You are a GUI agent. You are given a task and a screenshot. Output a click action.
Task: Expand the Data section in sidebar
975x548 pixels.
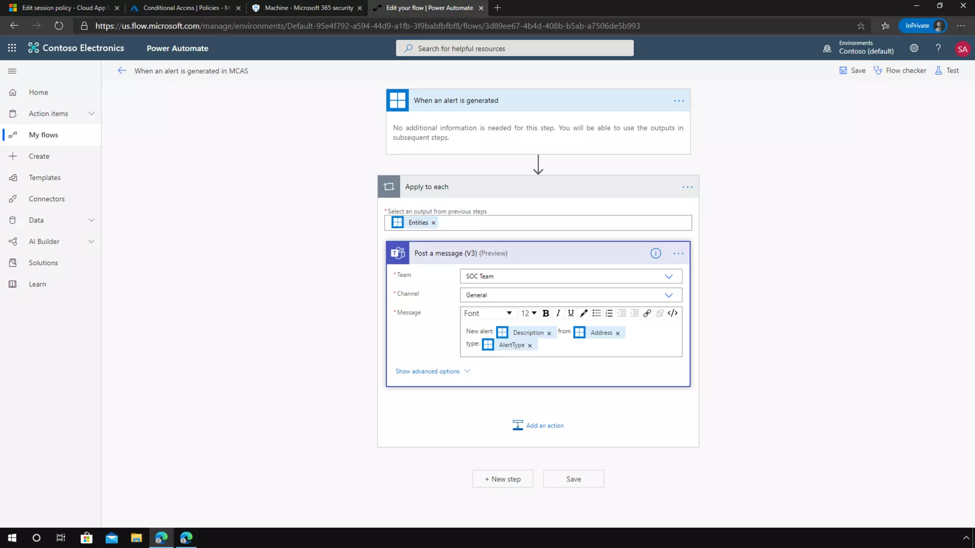[x=91, y=220]
